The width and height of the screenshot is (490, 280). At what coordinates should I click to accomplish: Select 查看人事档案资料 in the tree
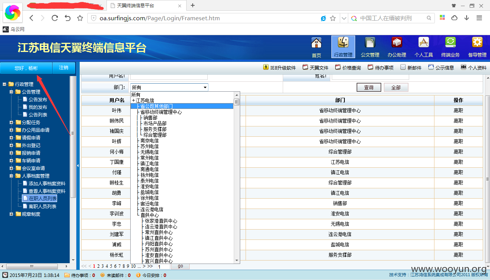(47, 191)
